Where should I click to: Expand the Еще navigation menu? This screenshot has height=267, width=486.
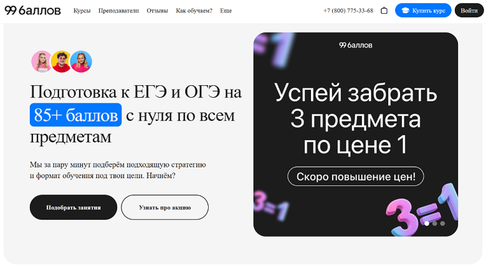(x=226, y=11)
